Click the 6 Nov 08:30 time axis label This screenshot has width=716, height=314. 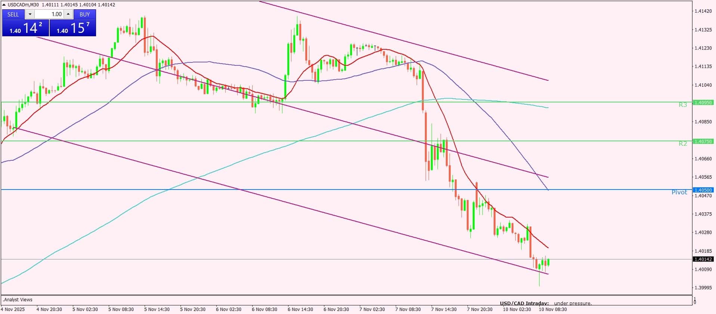(265, 310)
